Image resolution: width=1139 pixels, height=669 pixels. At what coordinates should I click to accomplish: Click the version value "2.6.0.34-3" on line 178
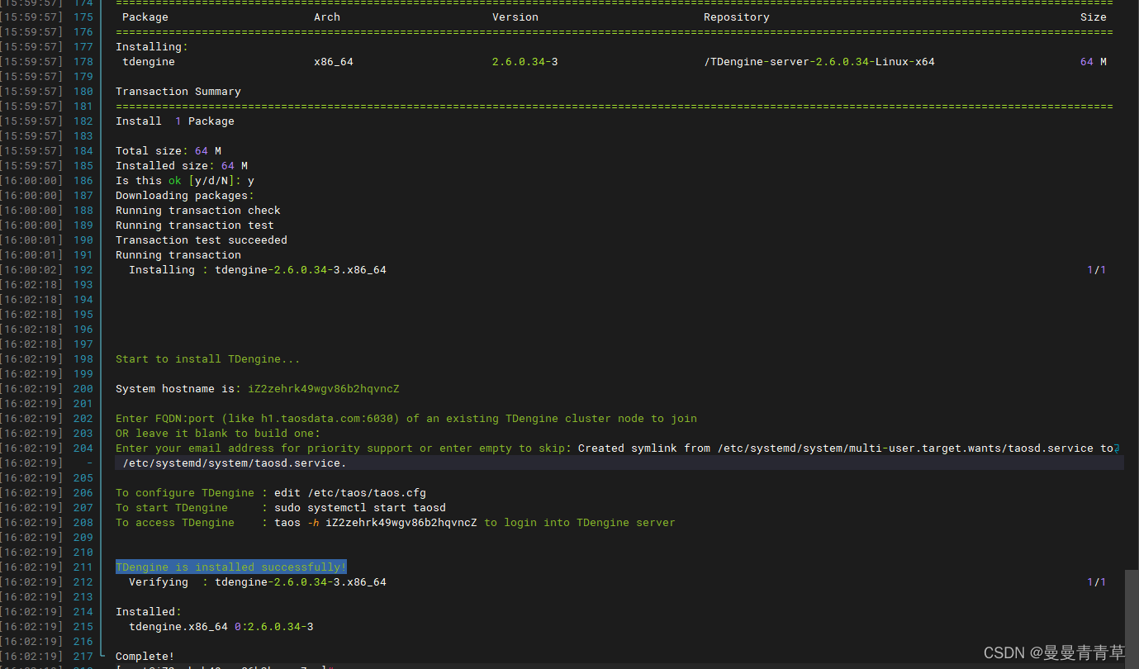[x=525, y=62]
